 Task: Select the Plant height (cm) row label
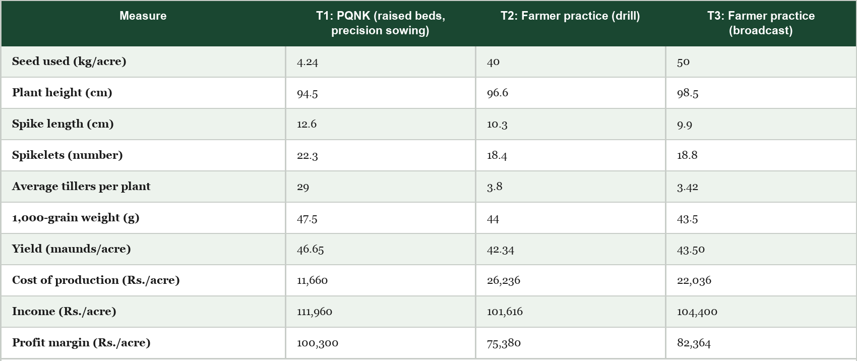click(62, 93)
